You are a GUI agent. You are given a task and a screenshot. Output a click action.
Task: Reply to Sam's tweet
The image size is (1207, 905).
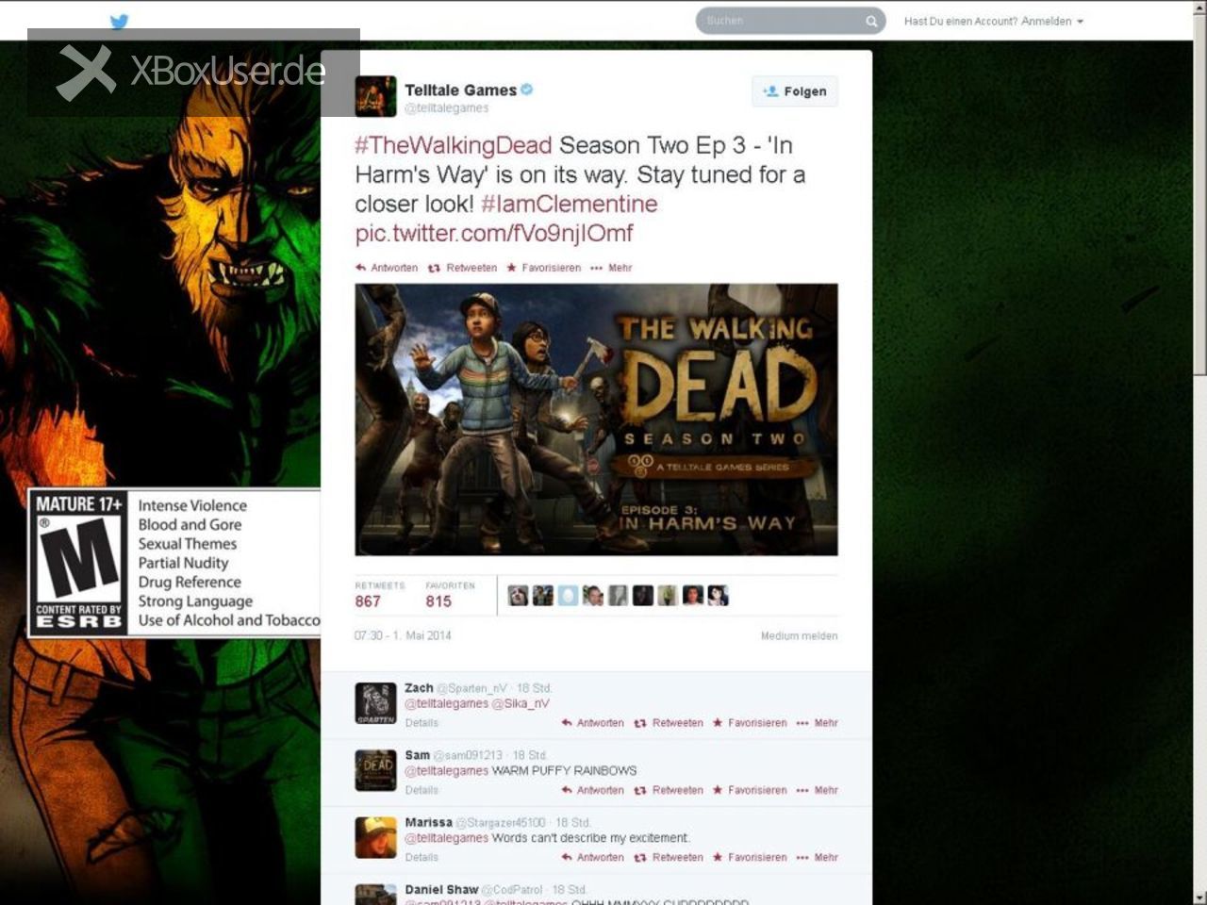(592, 790)
